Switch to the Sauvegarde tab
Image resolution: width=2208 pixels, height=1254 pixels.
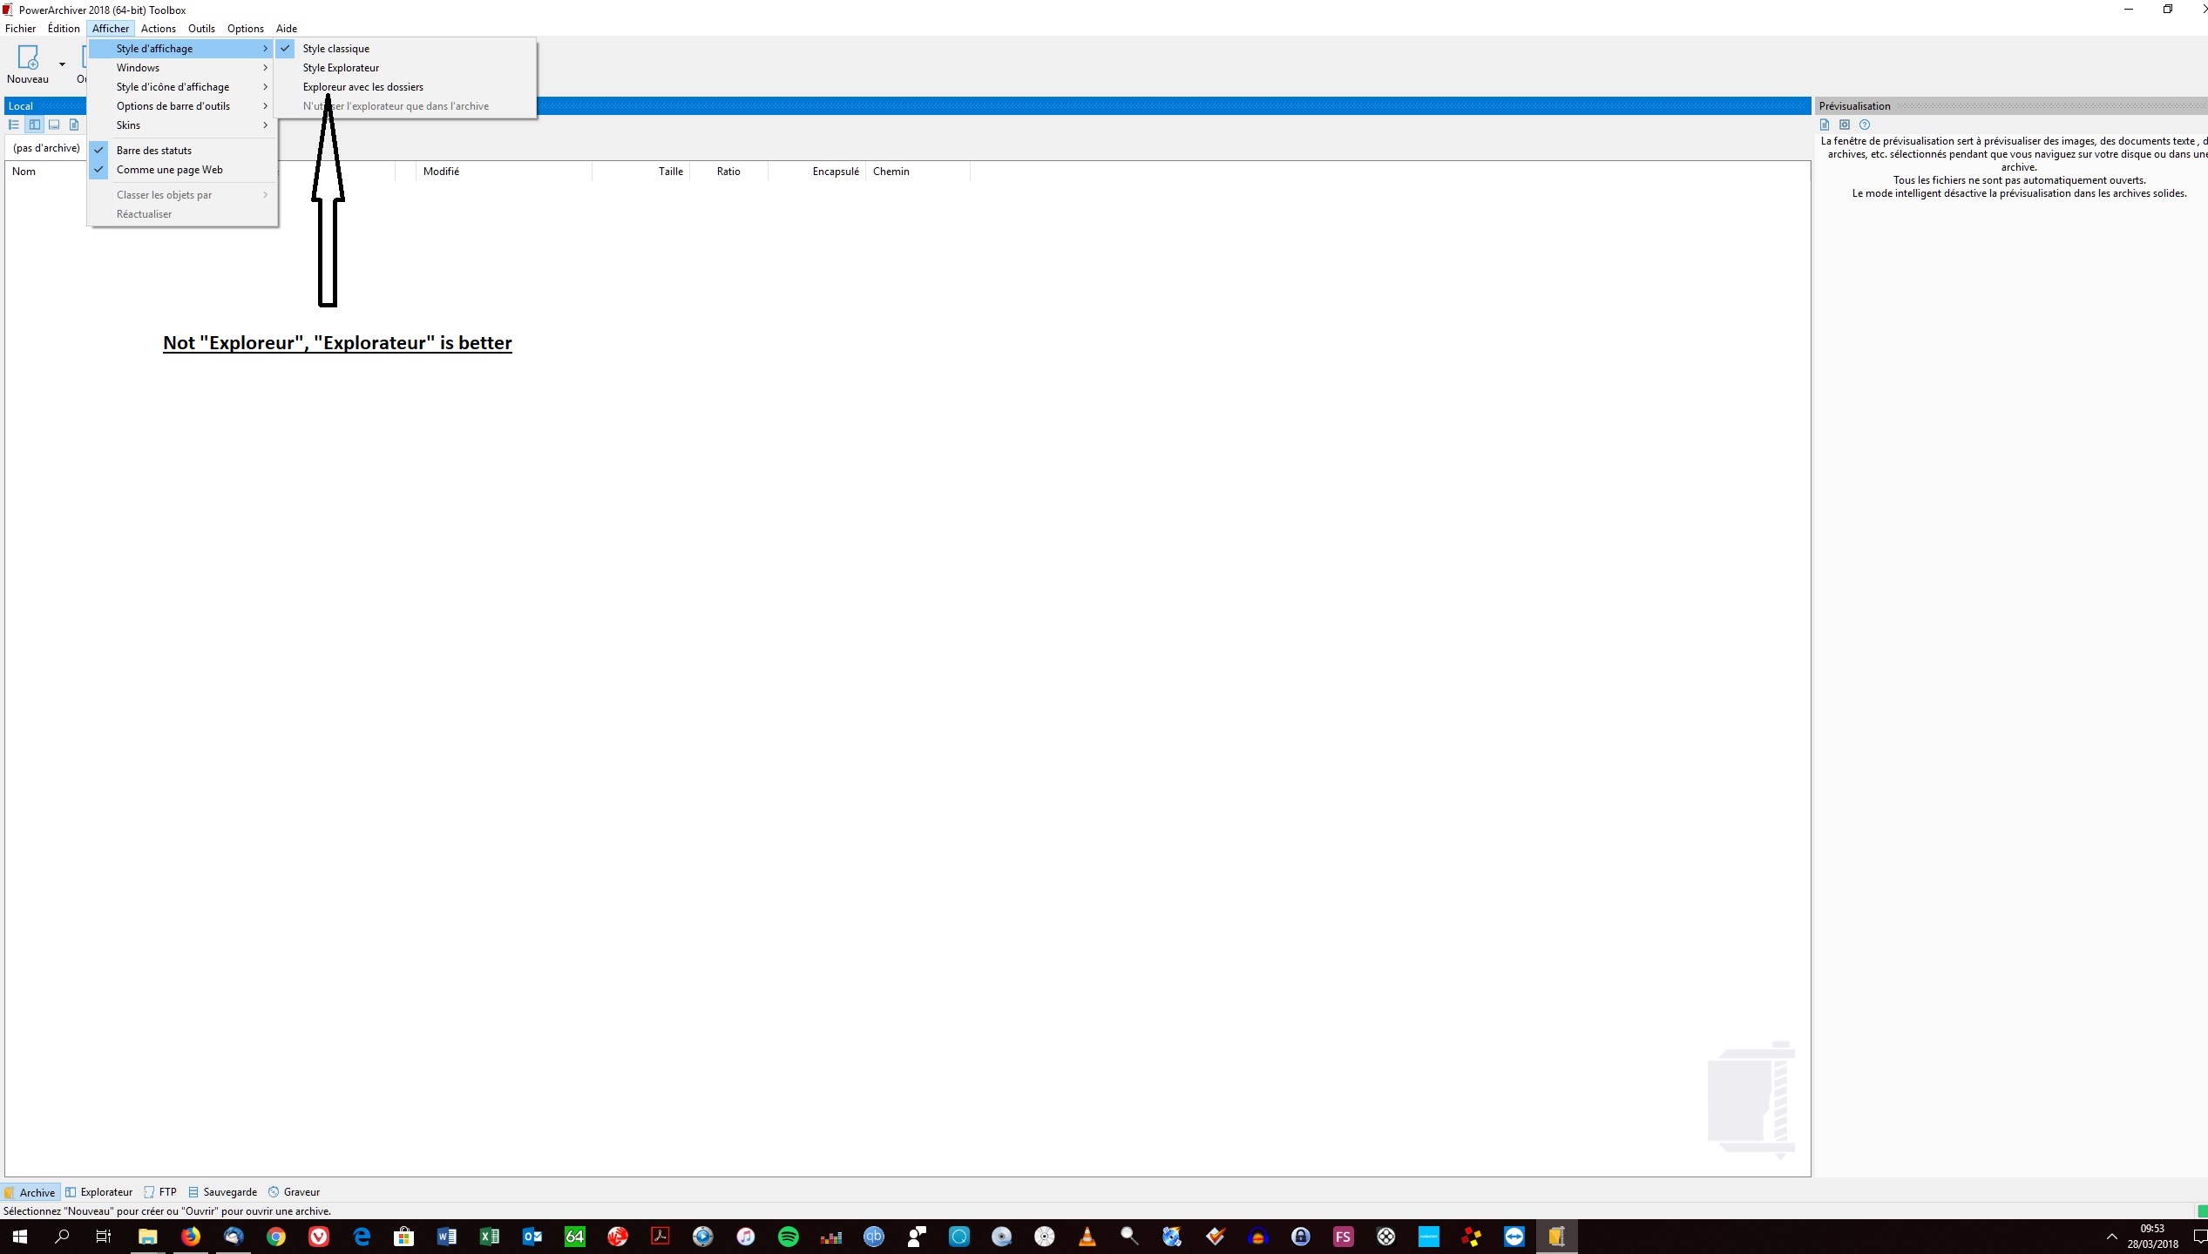pos(222,1192)
